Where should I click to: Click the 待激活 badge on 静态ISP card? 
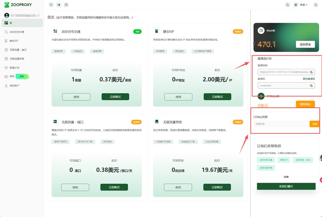click(238, 32)
